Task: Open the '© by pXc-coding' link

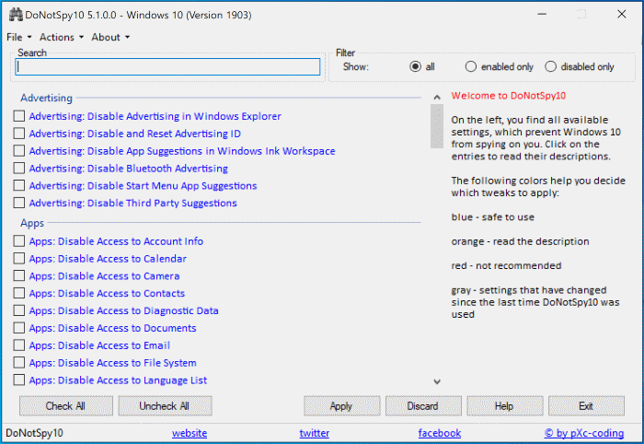Action: coord(584,433)
